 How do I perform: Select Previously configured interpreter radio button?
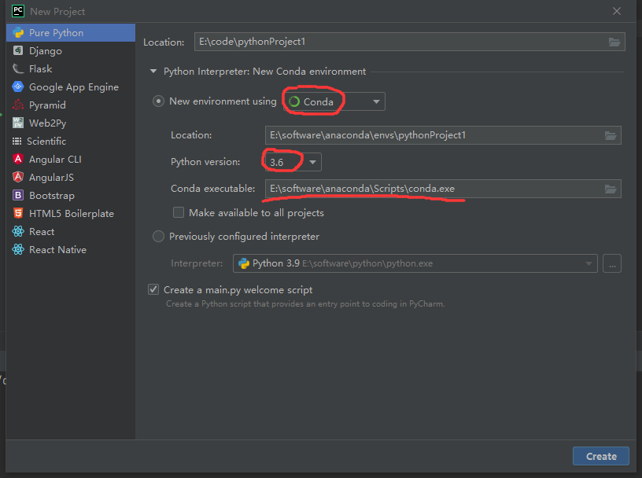click(158, 236)
